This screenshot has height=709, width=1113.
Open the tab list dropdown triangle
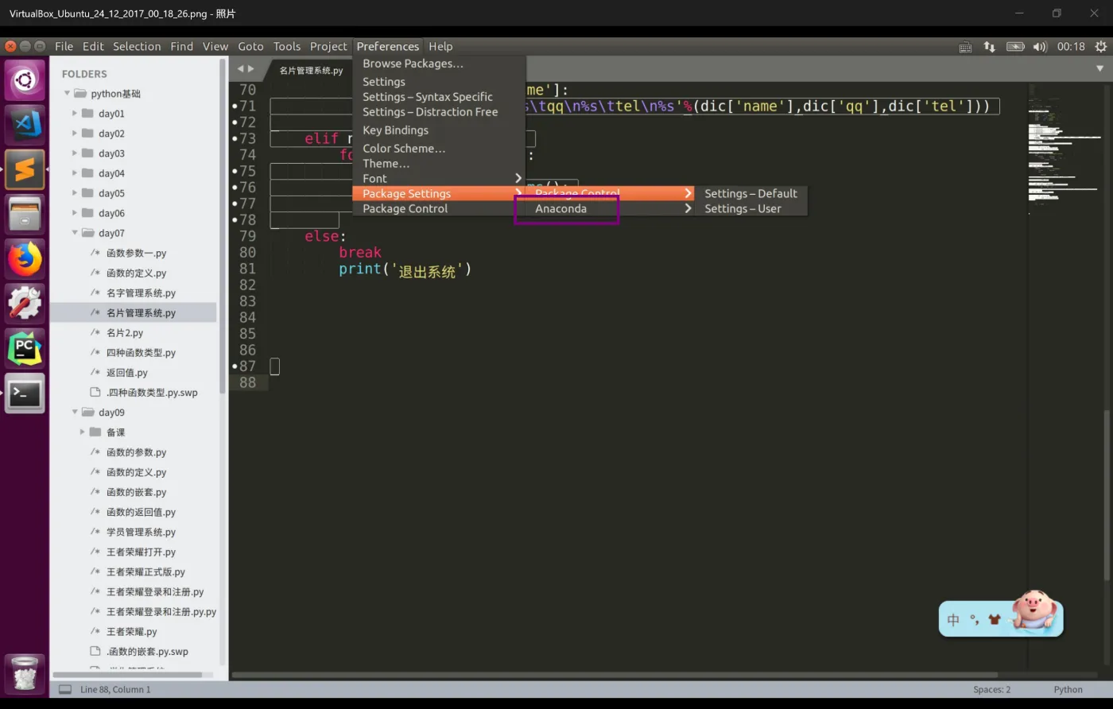click(x=1100, y=68)
